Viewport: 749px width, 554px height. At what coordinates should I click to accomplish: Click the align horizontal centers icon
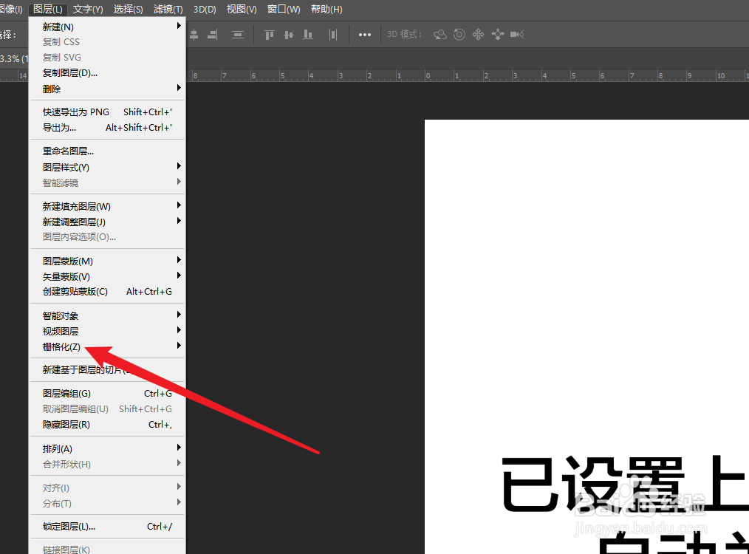pos(194,35)
